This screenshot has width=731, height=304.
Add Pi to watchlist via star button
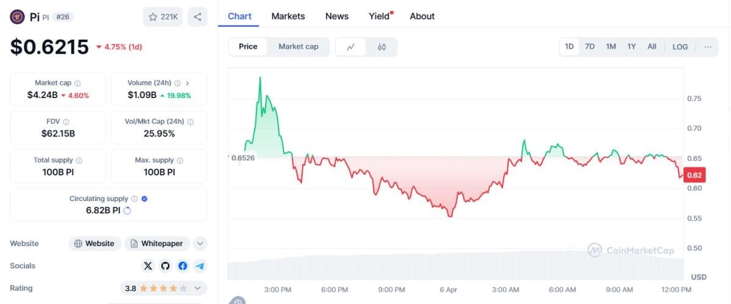point(163,17)
